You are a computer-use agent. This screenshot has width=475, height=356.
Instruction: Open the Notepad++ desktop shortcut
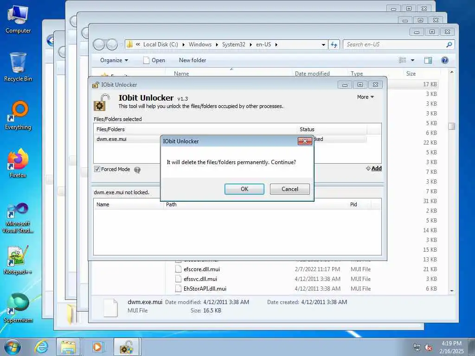18,260
